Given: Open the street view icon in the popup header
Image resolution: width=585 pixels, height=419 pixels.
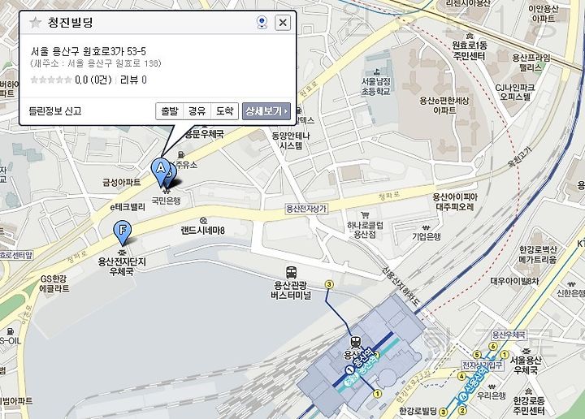Looking at the screenshot, I should point(262,23).
